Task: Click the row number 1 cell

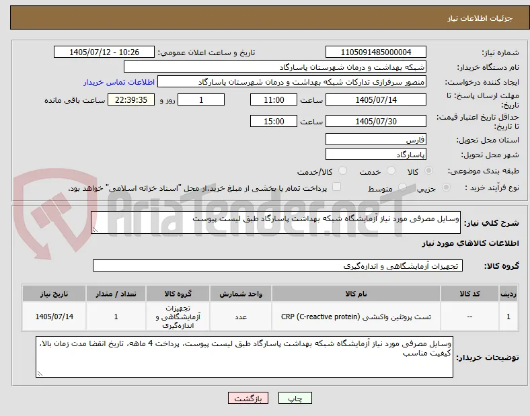Action: click(x=508, y=317)
